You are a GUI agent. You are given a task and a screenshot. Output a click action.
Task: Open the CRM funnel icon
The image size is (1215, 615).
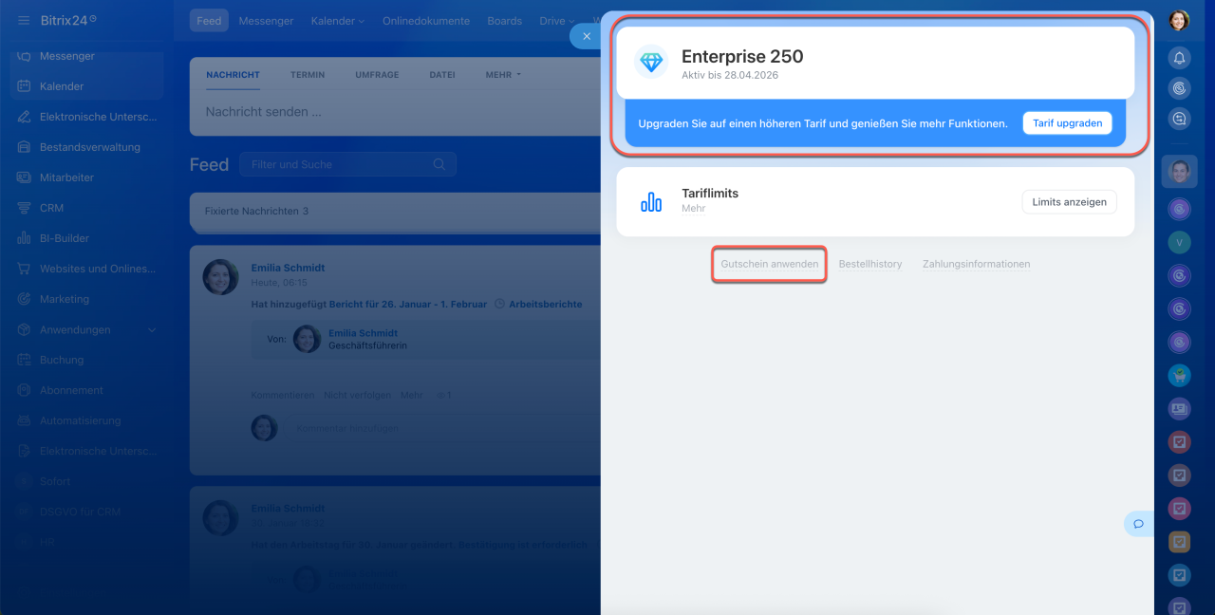click(24, 208)
